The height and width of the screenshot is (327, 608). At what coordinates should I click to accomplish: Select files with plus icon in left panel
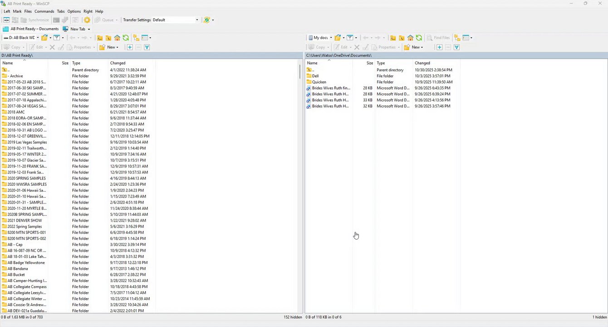[x=130, y=47]
